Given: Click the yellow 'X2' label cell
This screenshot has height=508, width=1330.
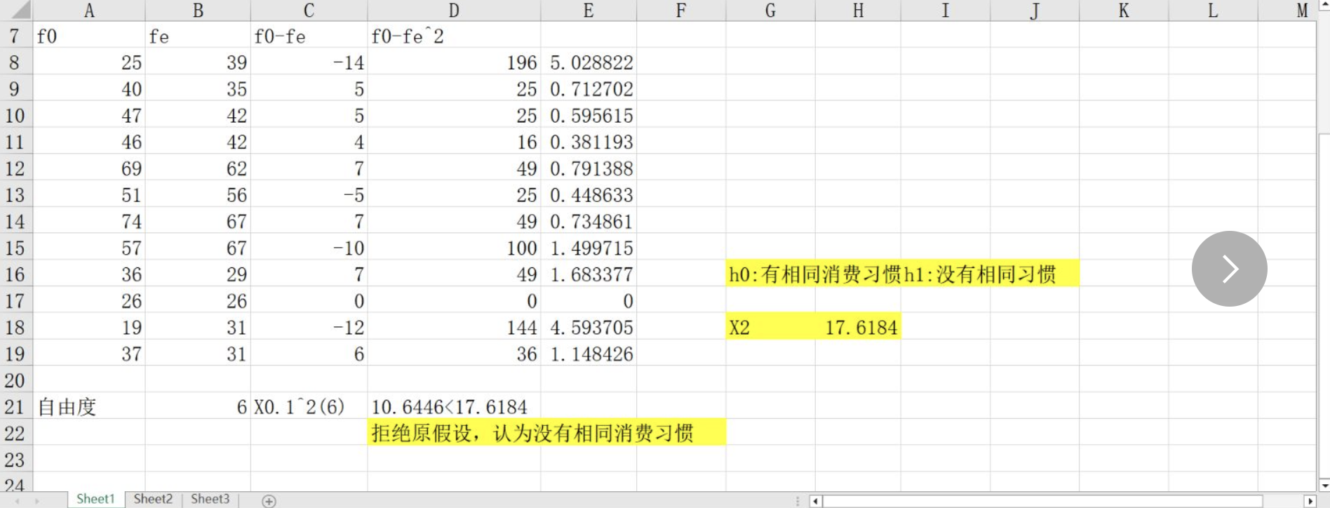Looking at the screenshot, I should pos(770,328).
